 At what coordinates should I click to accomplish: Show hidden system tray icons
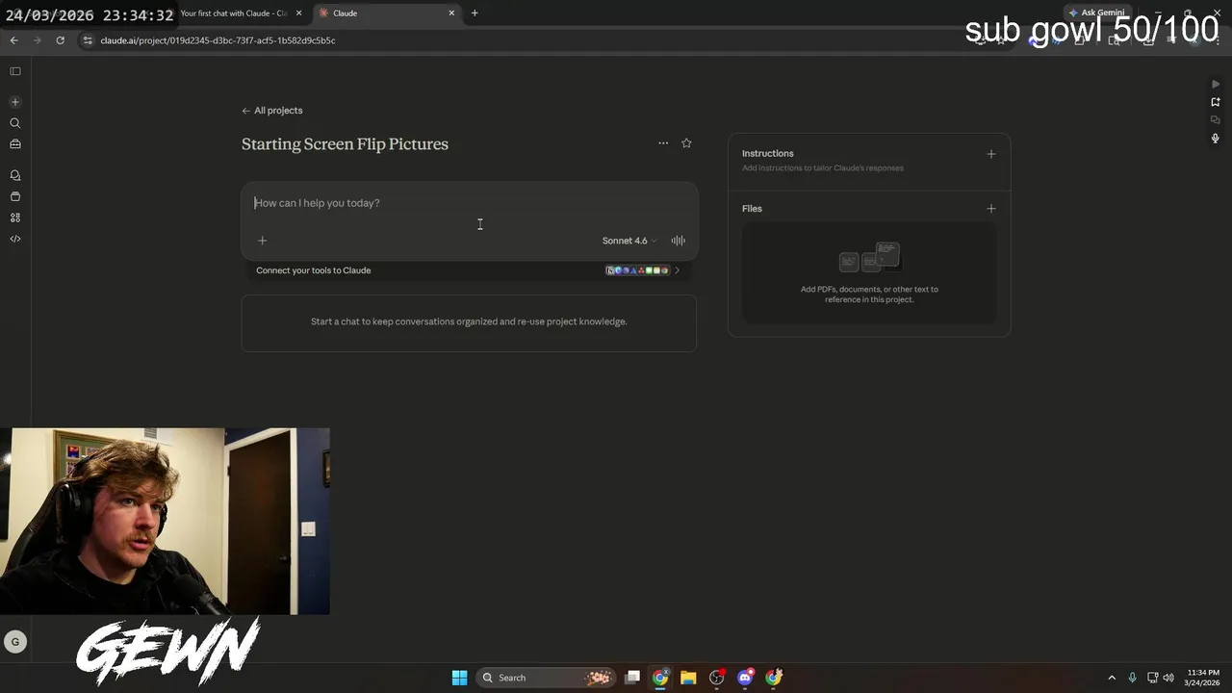(x=1112, y=678)
